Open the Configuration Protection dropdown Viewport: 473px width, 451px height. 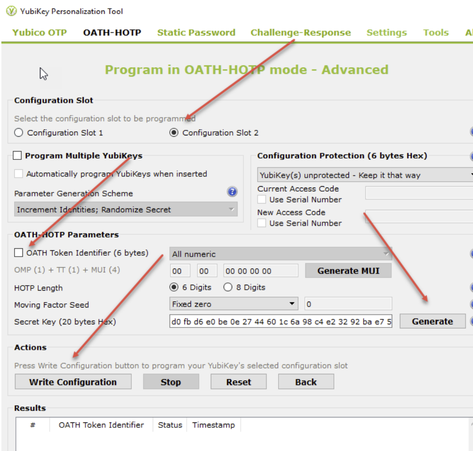[365, 175]
